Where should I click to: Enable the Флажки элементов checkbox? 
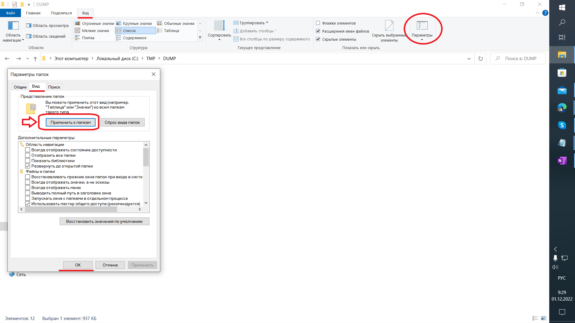pyautogui.click(x=318, y=23)
